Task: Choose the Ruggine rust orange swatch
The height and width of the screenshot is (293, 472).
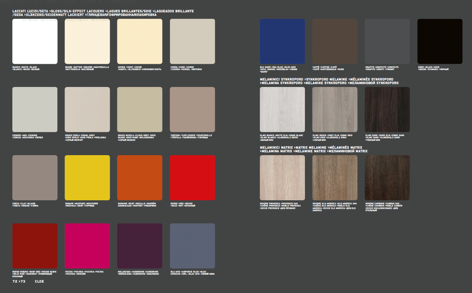Action: (x=140, y=178)
